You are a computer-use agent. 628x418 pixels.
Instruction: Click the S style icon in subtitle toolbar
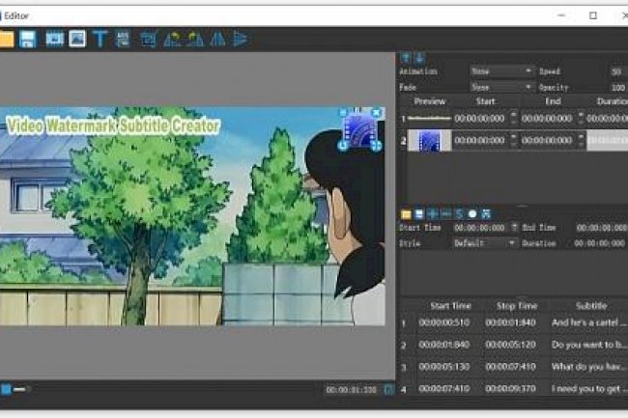pos(459,214)
